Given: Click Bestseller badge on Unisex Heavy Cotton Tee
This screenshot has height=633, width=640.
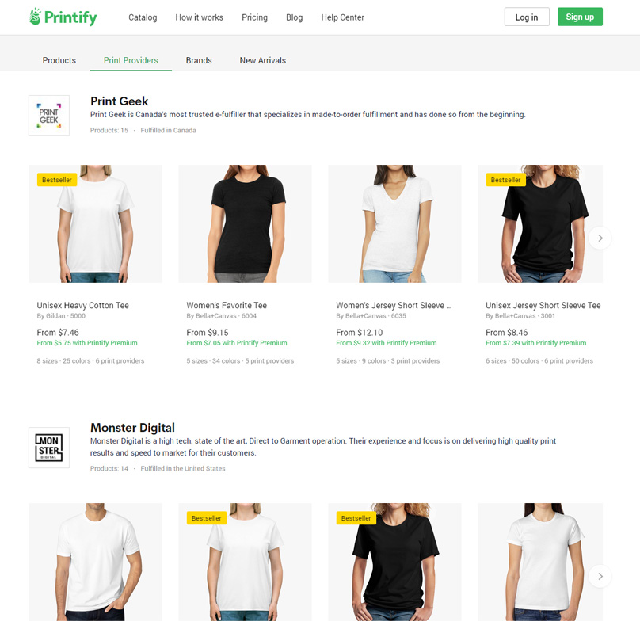Looking at the screenshot, I should tap(57, 180).
